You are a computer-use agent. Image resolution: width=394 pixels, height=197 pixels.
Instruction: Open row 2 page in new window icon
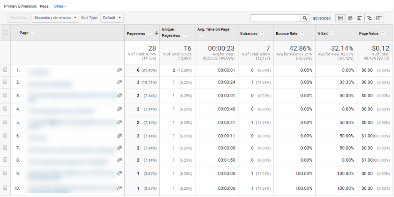tap(120, 82)
